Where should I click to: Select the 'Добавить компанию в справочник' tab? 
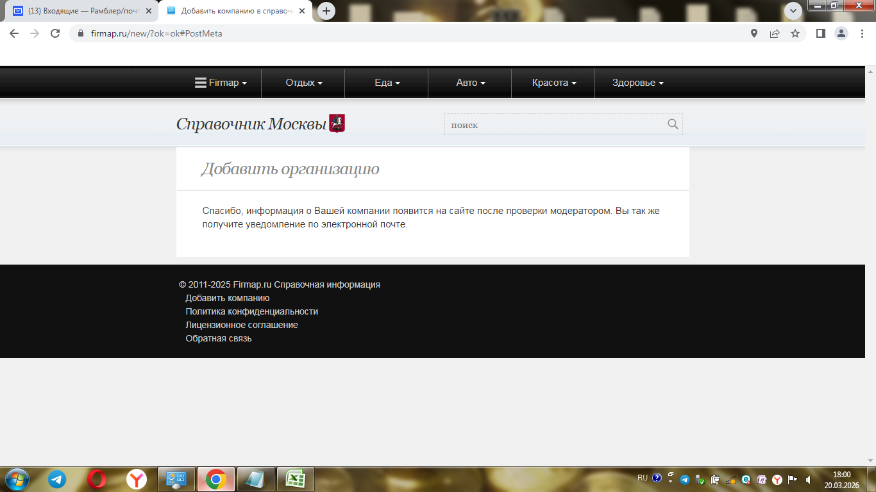pos(235,11)
